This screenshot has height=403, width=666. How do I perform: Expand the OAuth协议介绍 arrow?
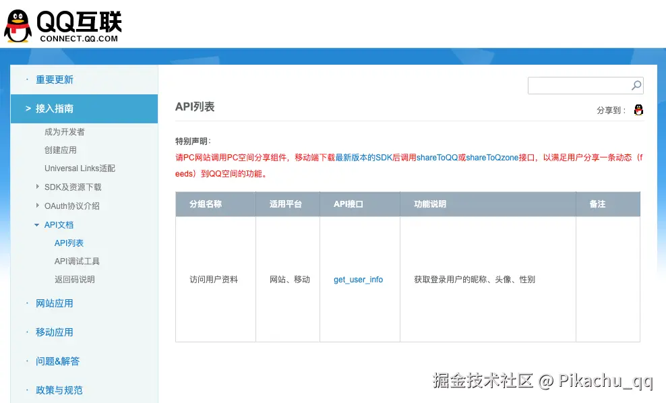tap(37, 205)
